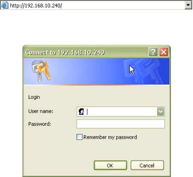
Task: Click the Internet Explorer page icon in address bar
Action: (5, 5)
